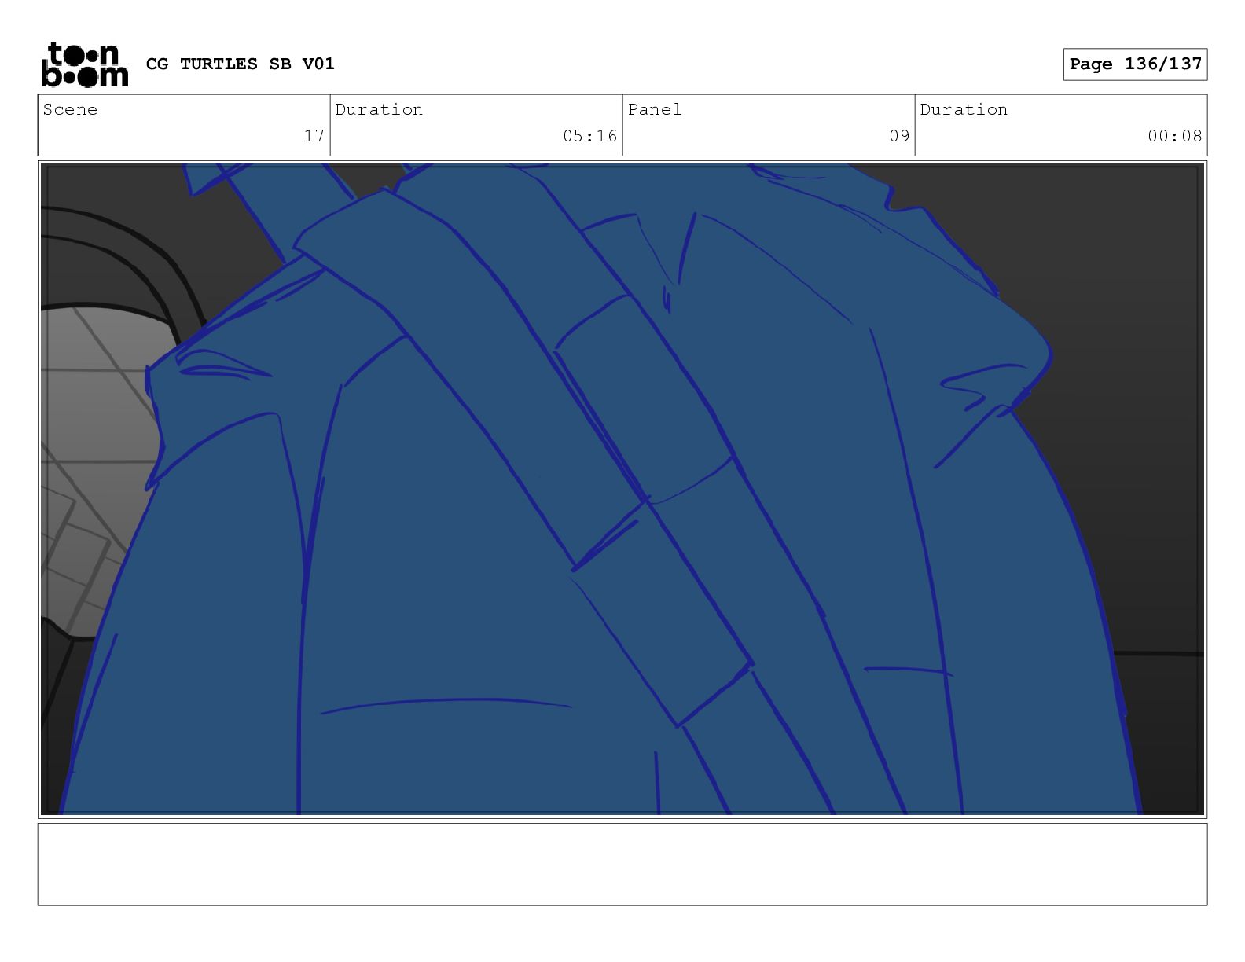Screen dimensions: 1245x962
Task: Click the scene number '17'
Action: pyautogui.click(x=314, y=136)
